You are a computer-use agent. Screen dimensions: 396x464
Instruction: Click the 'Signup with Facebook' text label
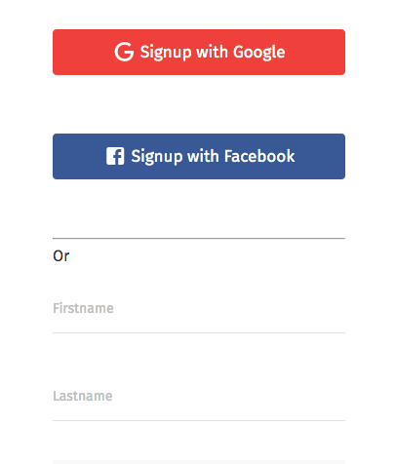click(x=213, y=156)
